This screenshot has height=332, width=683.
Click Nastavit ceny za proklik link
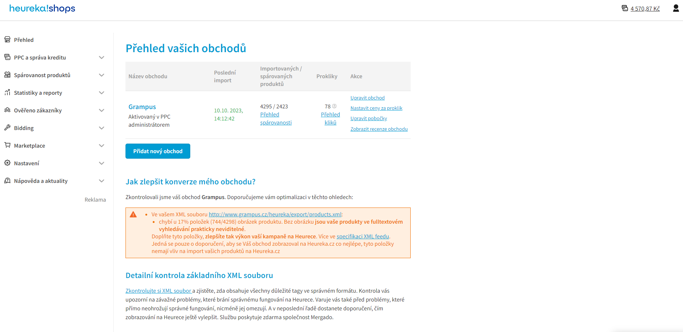coord(376,108)
